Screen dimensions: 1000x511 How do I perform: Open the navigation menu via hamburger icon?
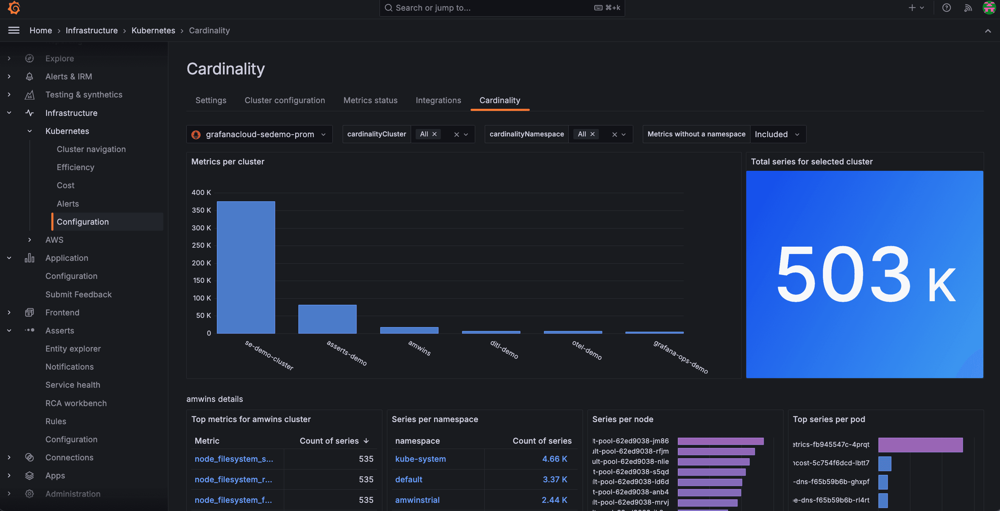pyautogui.click(x=13, y=30)
